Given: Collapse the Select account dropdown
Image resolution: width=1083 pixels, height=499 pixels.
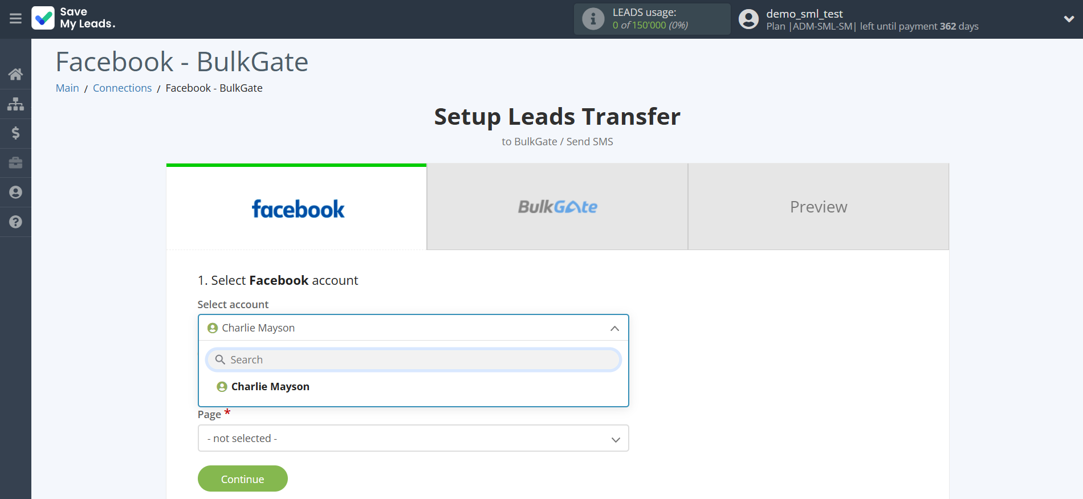Looking at the screenshot, I should tap(614, 328).
